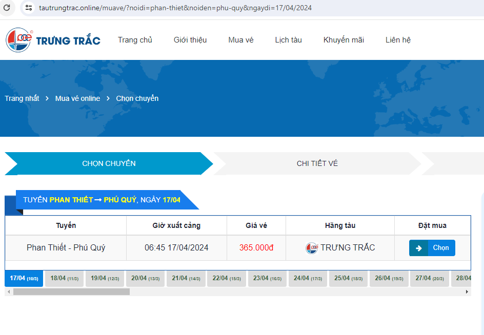Go to Trang chủ menu item

pyautogui.click(x=135, y=40)
